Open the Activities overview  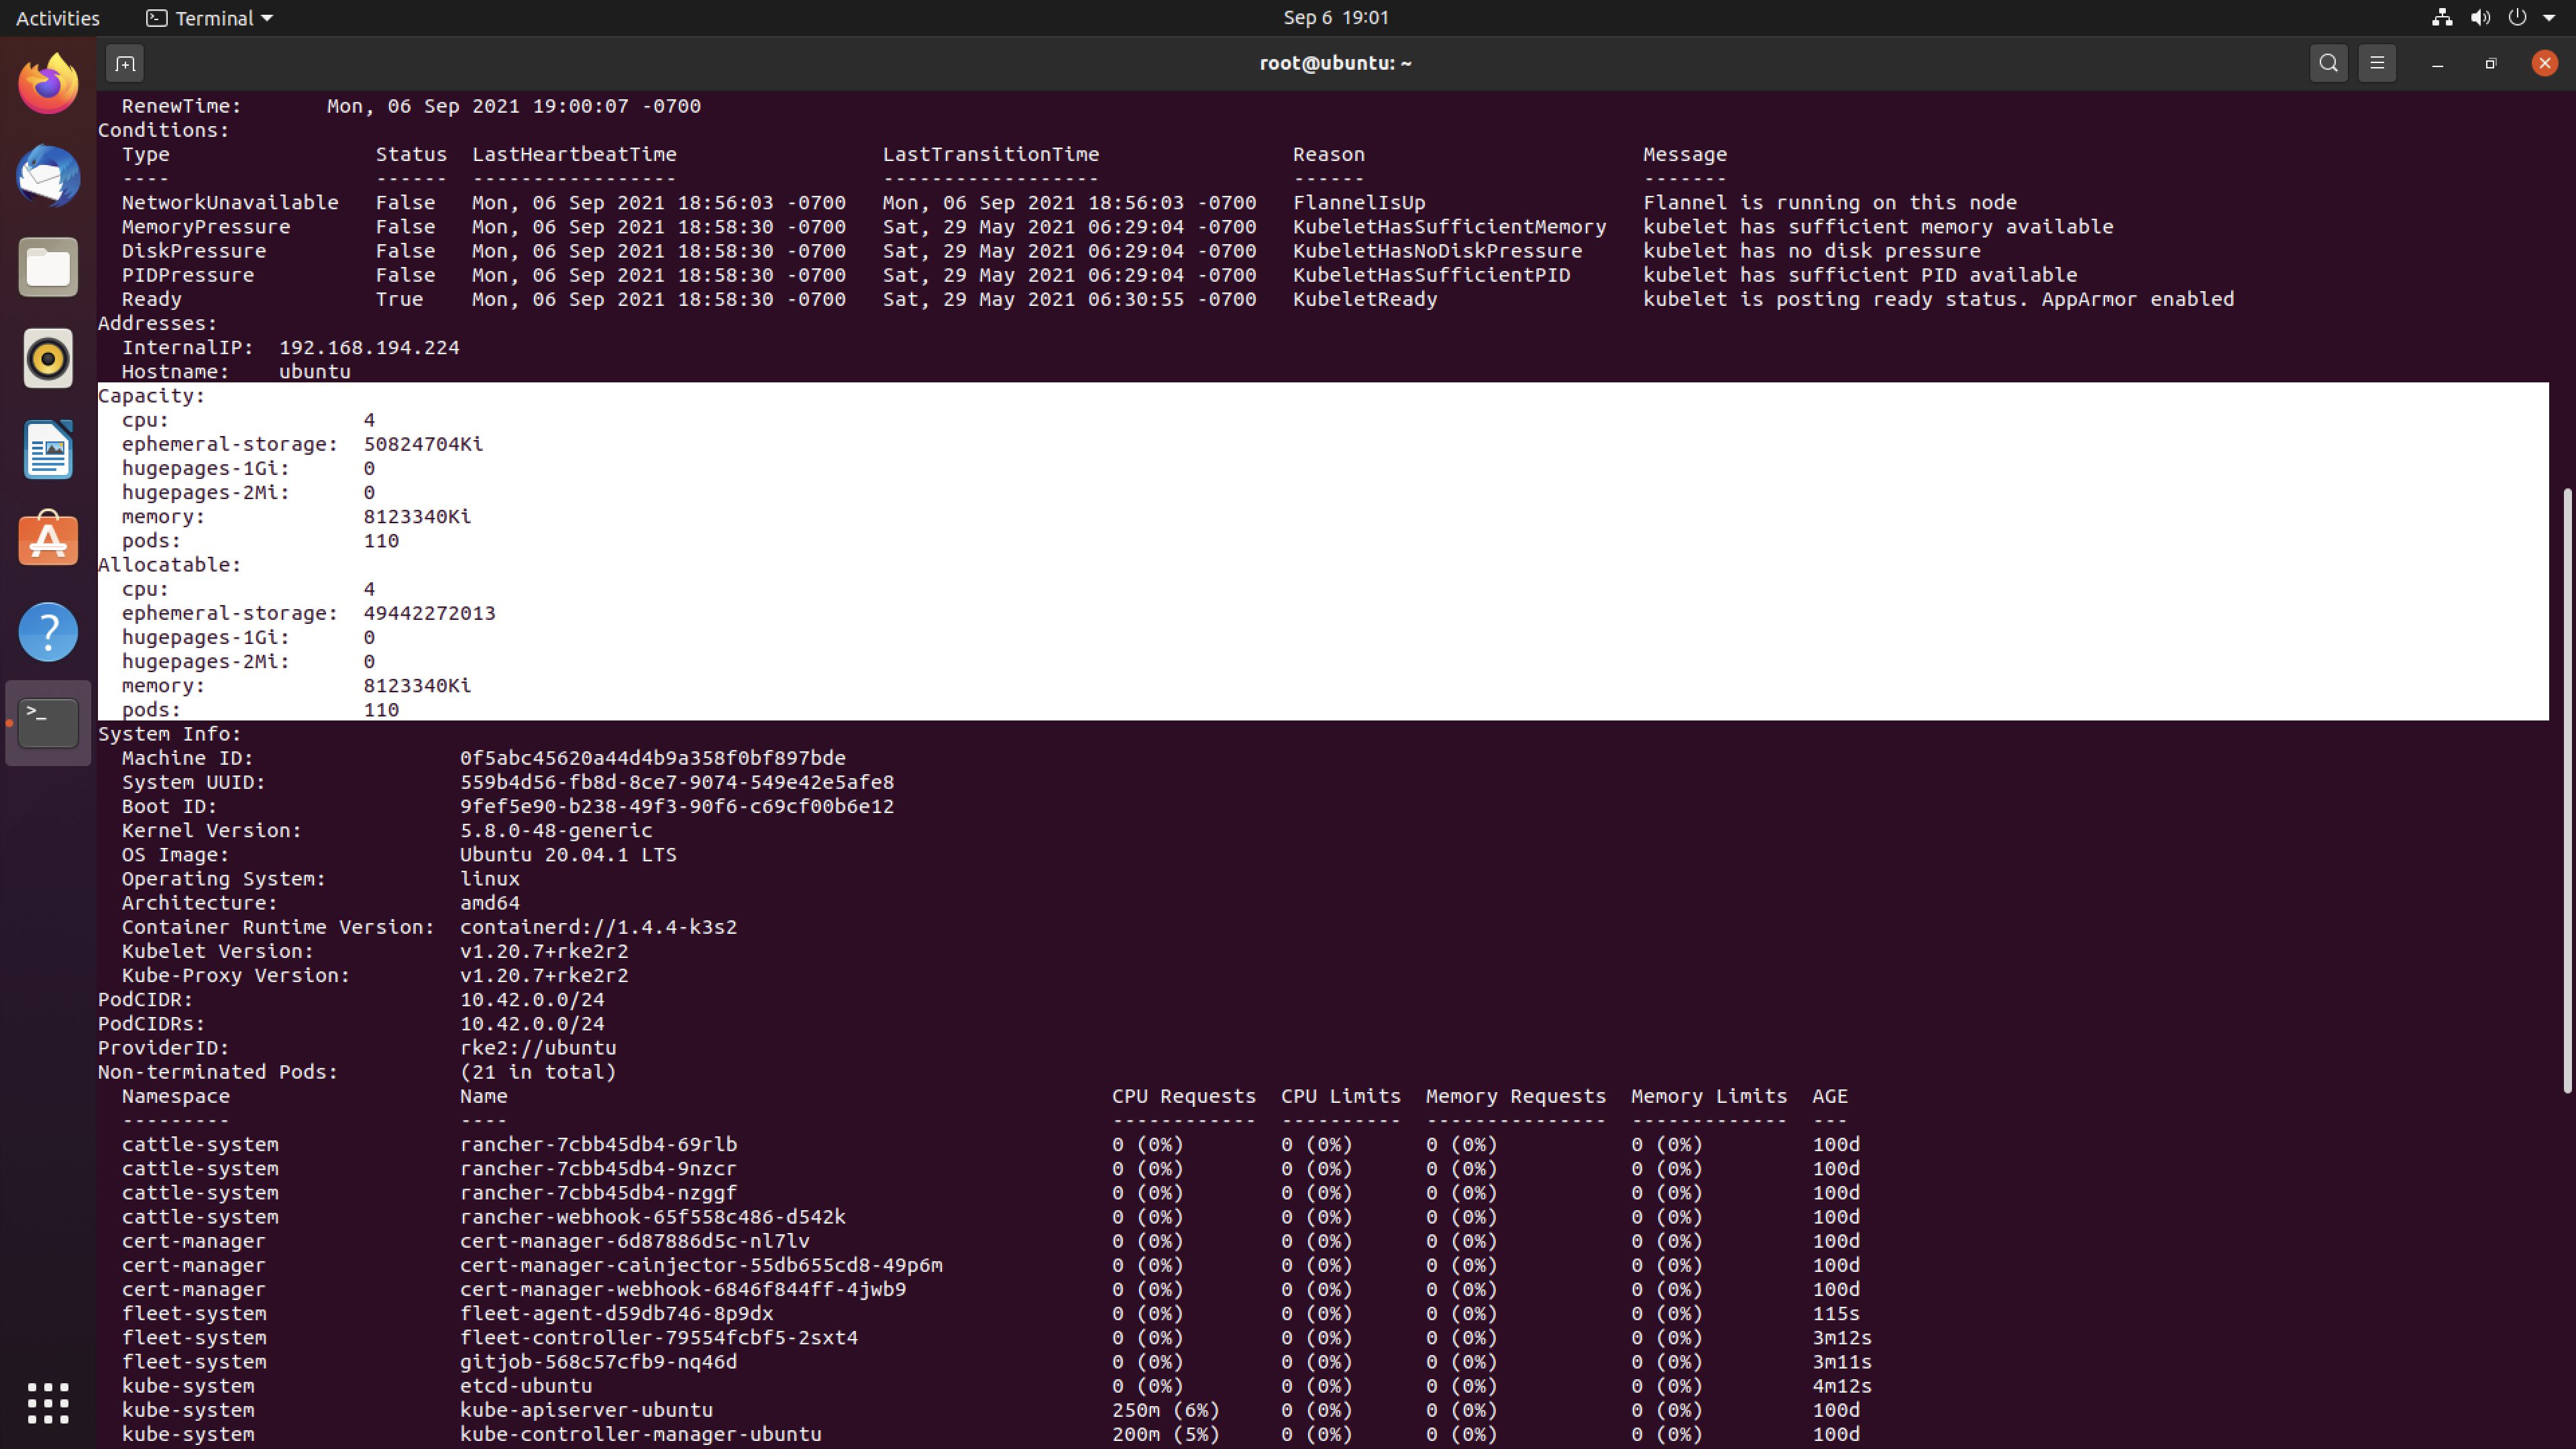pyautogui.click(x=58, y=18)
